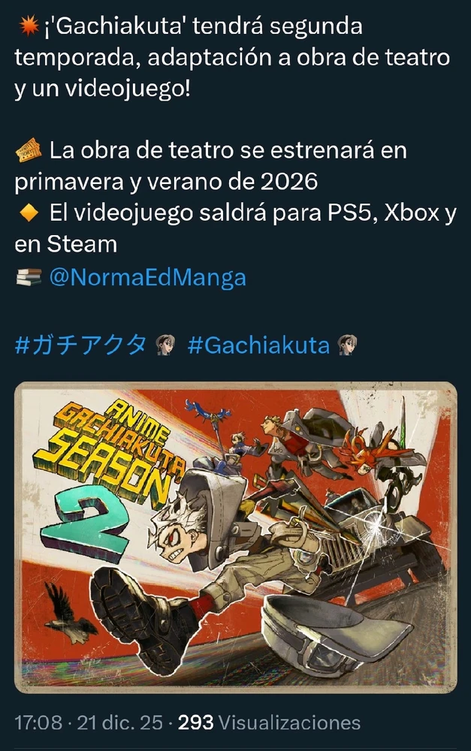Open the Gachiakuta Season 2 image

coord(235,538)
